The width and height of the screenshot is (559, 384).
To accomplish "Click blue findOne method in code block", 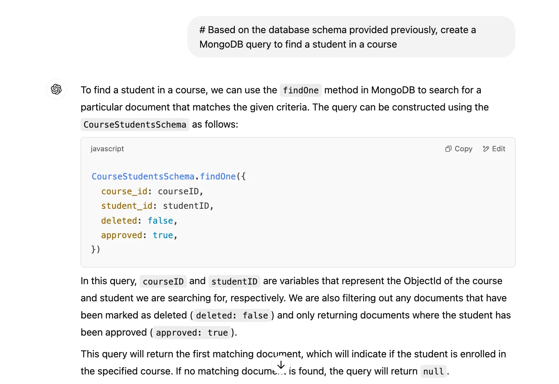I will (218, 176).
